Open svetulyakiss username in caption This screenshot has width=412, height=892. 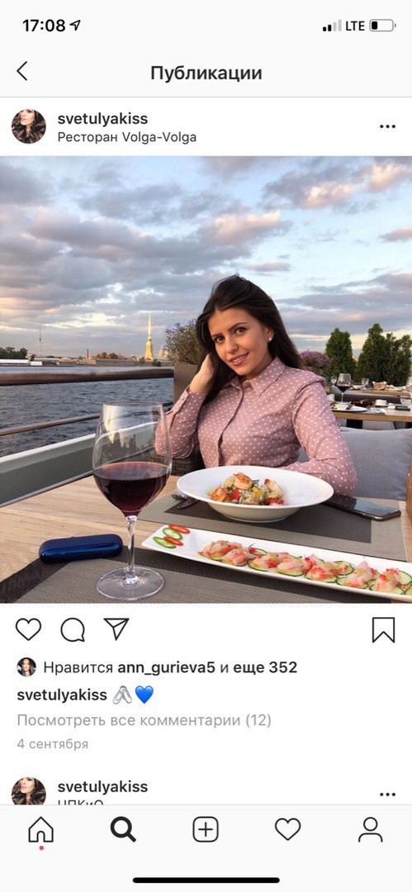coord(62,695)
